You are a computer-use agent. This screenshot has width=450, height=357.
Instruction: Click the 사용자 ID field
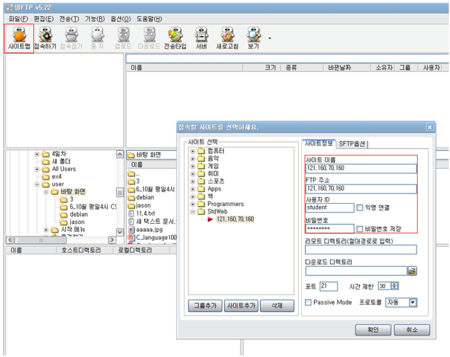coord(329,208)
